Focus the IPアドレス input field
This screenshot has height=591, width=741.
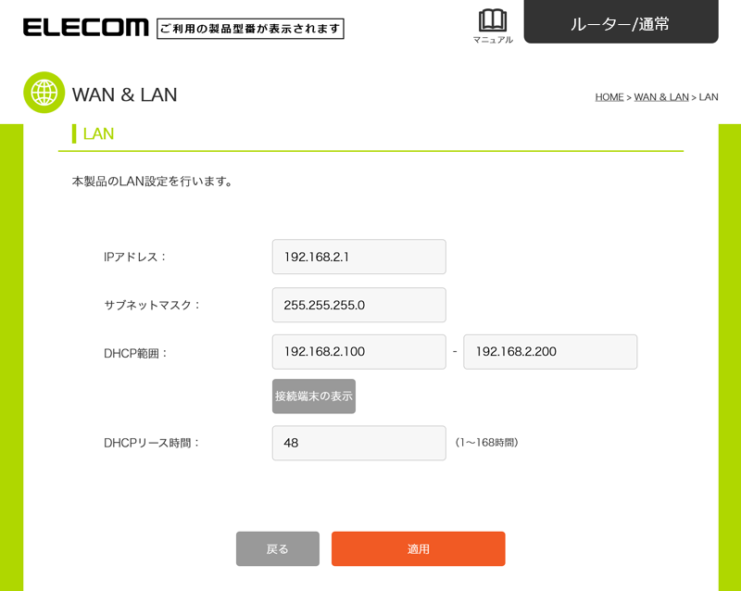(358, 257)
